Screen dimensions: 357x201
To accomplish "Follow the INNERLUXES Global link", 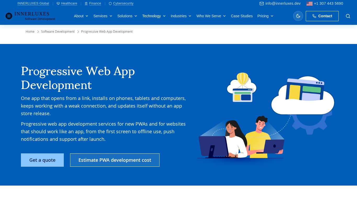I will coord(33,3).
